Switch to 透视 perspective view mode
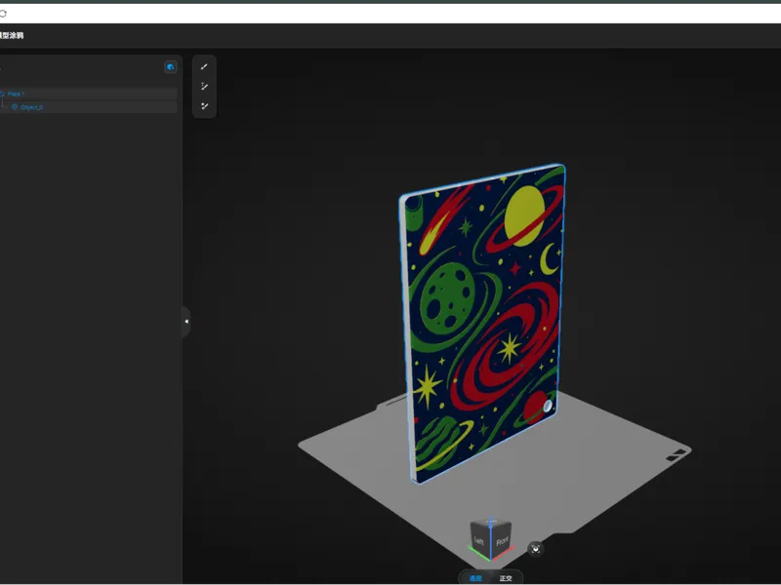Screen dimensions: 781x585 (x=475, y=578)
